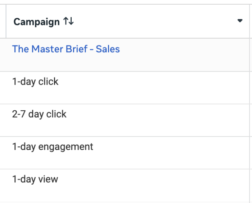Click the right border of Campaign column
Screen dimensions: 252x203
tap(249, 103)
